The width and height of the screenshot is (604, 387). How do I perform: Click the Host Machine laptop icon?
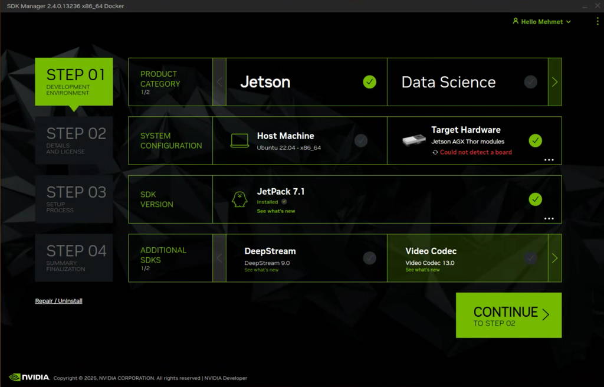(x=239, y=140)
